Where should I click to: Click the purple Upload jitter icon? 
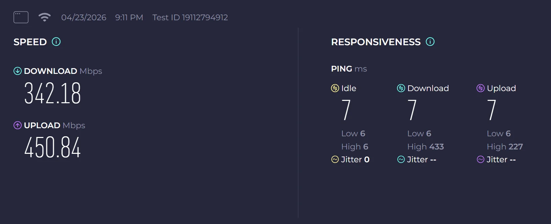point(481,159)
